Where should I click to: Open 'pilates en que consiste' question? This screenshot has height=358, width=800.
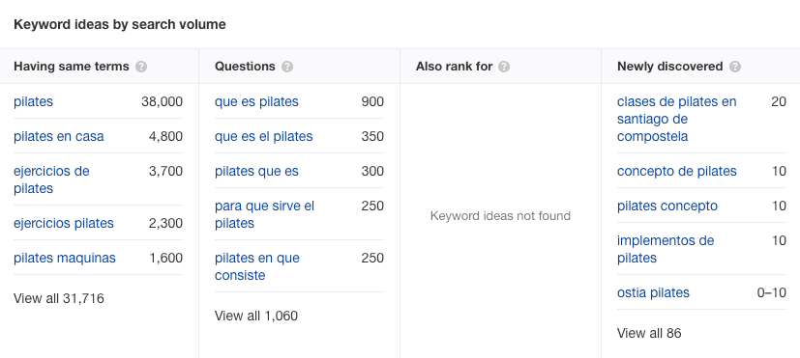(x=257, y=266)
